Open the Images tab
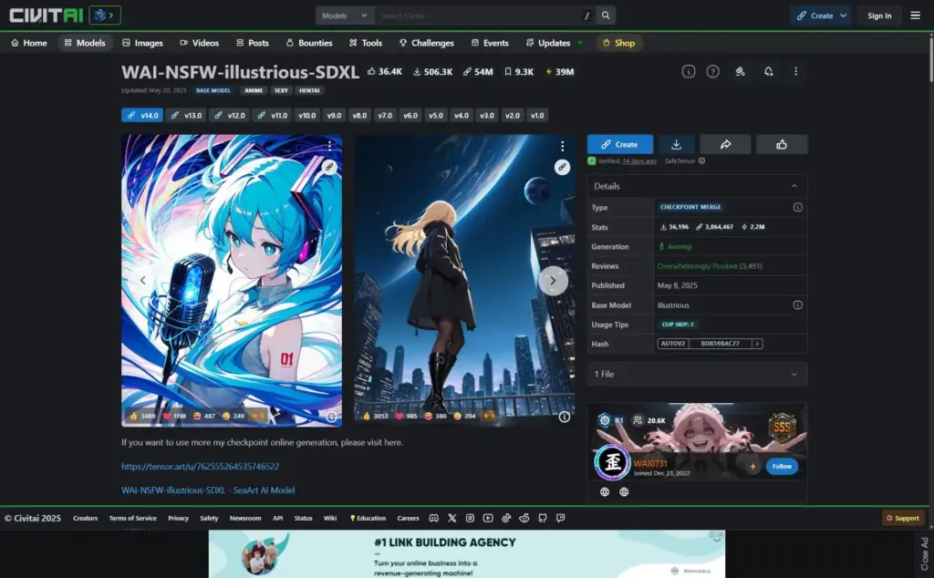The height and width of the screenshot is (578, 934). [142, 43]
